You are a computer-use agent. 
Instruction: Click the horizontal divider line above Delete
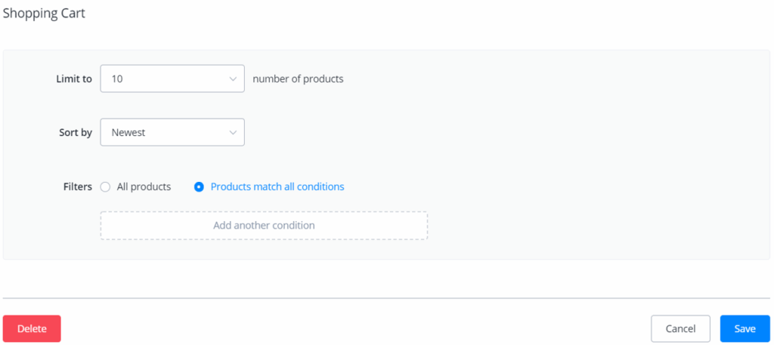click(x=386, y=298)
